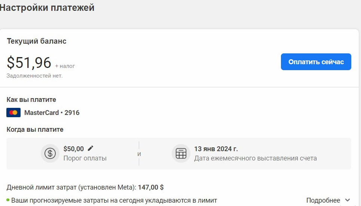The height and width of the screenshot is (206, 361).
Task: Edit payment threshold with the pencil icon
Action: (x=91, y=149)
